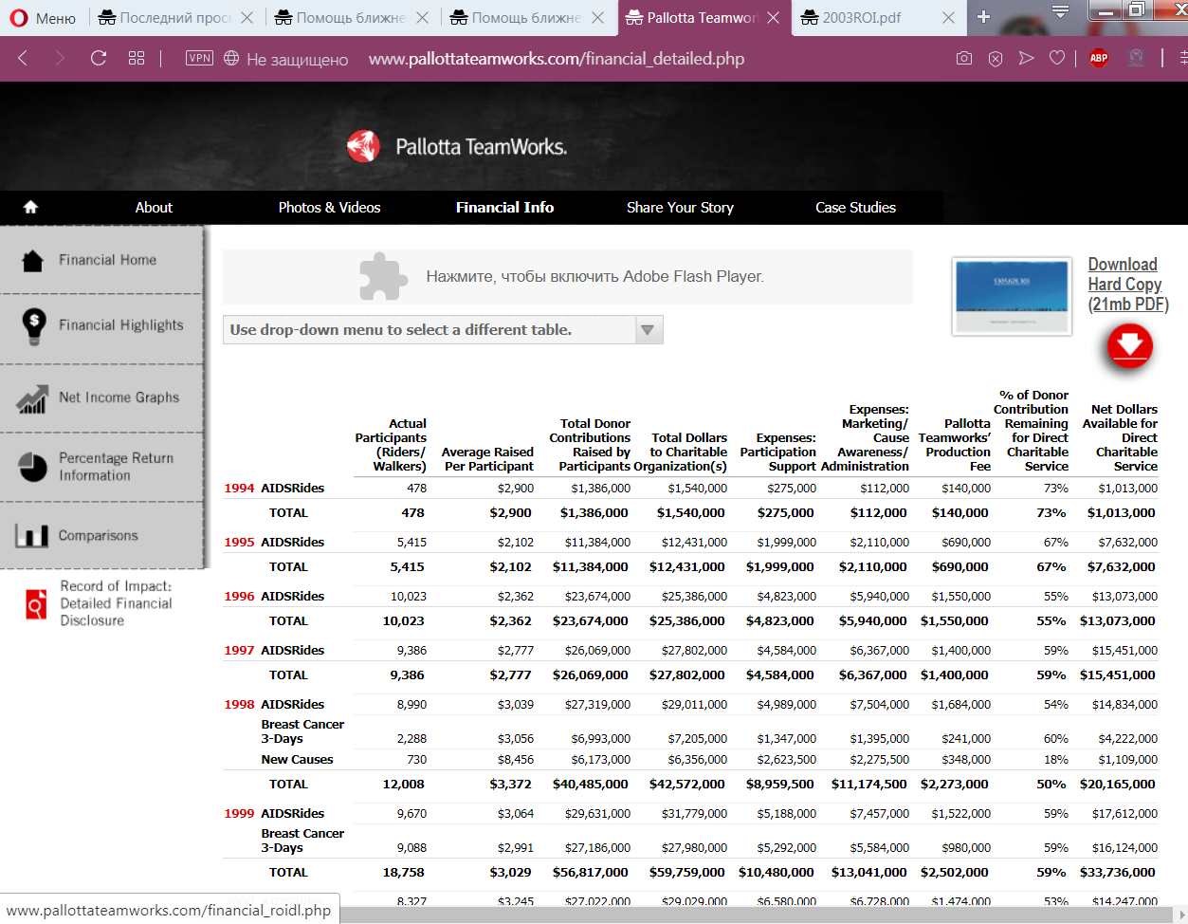This screenshot has height=924, width=1188.
Task: Click the heart bookmark icon in the address bar
Action: [x=1057, y=59]
